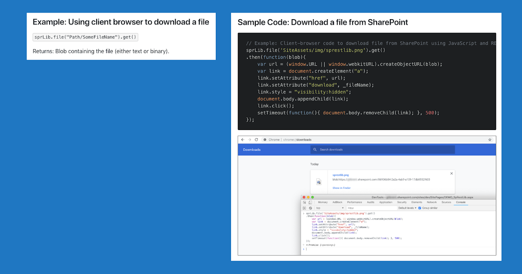Screen dimensions: 522x274
Task: Click the blob:https sharepoint URL text
Action: point(381,179)
